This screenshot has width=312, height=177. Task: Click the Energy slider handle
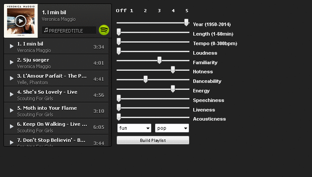(173, 89)
